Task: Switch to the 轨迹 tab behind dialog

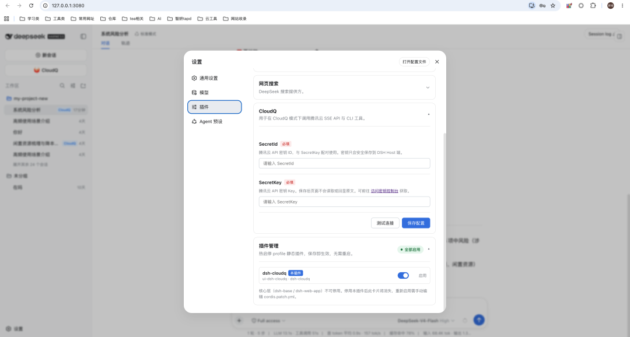Action: (125, 43)
